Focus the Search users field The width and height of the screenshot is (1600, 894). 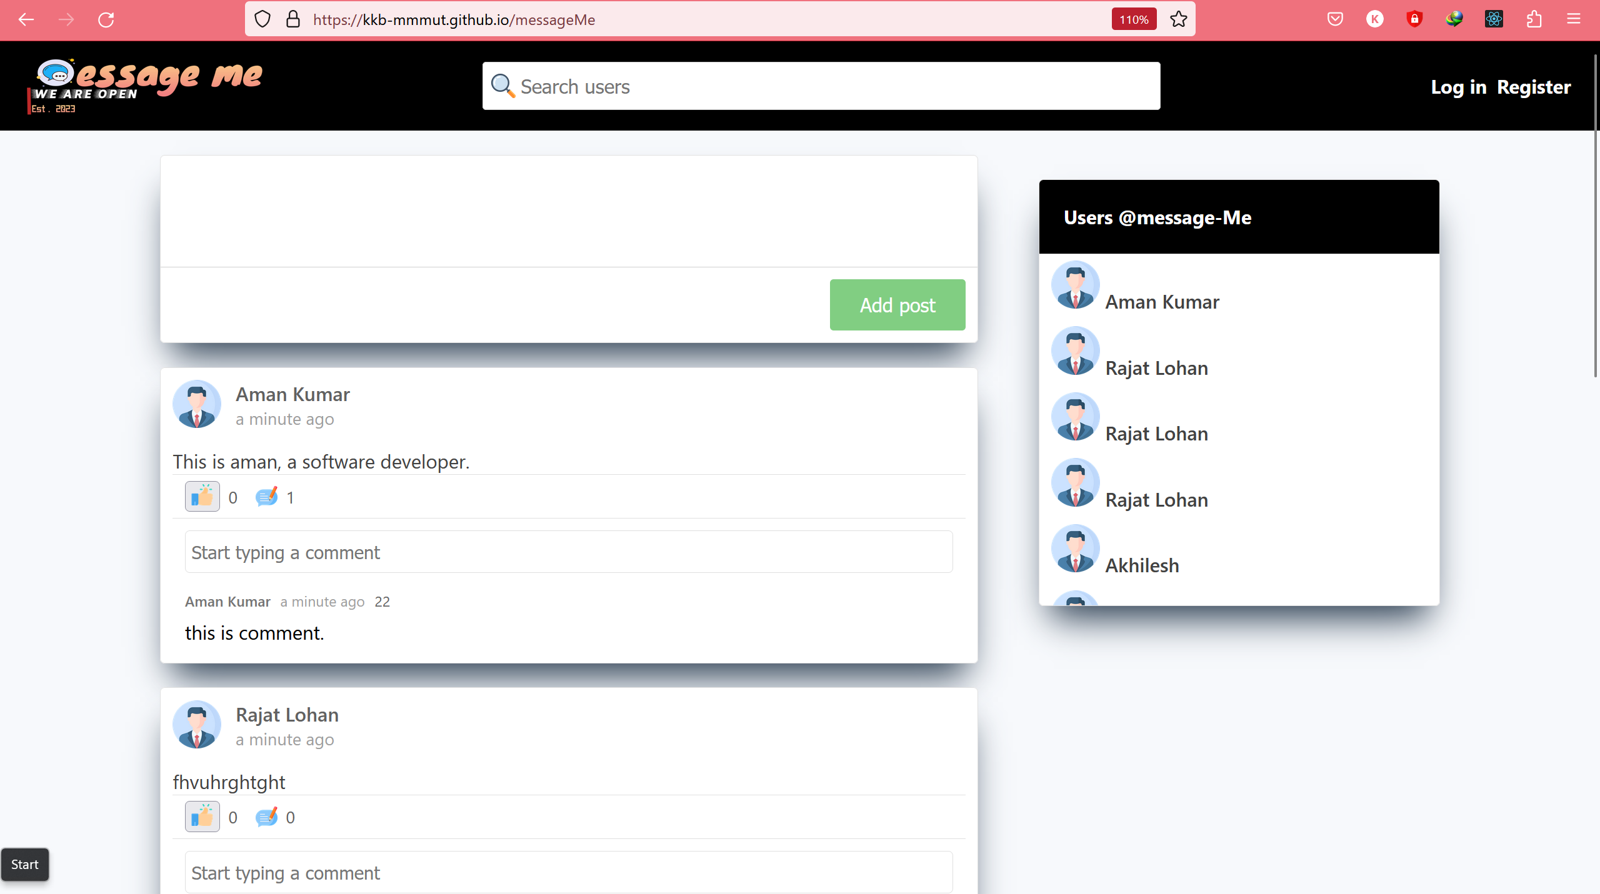click(821, 86)
